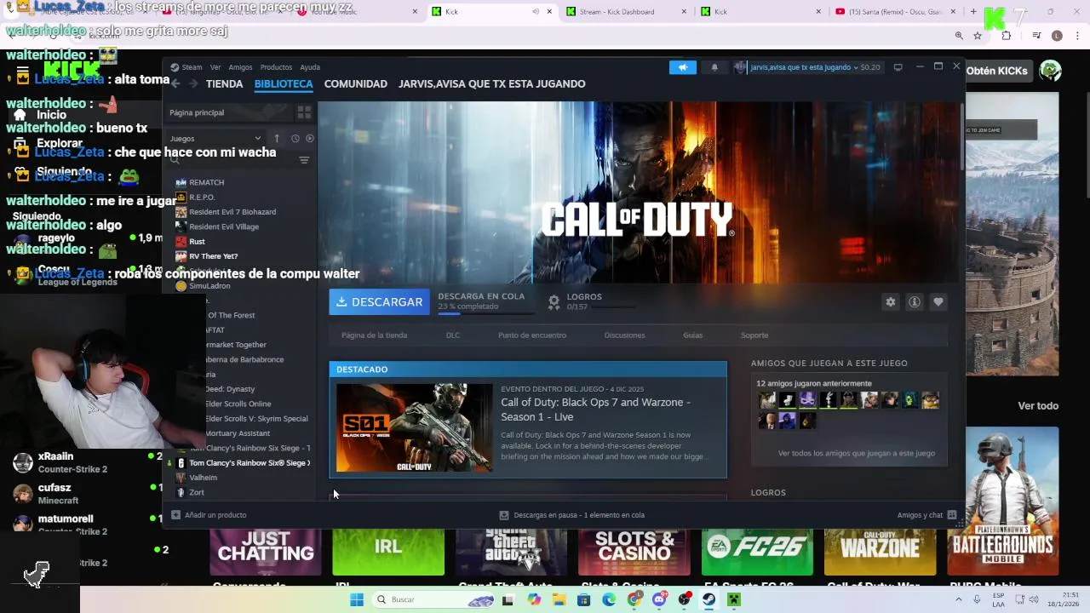Image resolution: width=1090 pixels, height=613 pixels.
Task: Open Productos menu in Steam
Action: 276,67
